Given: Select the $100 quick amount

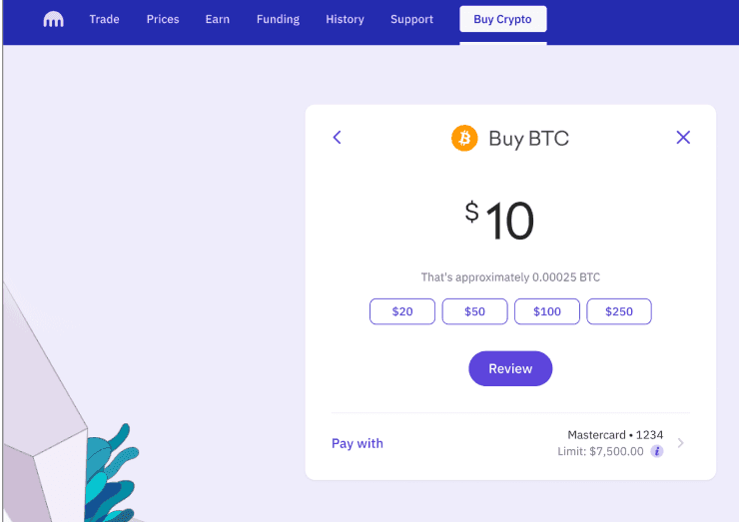Looking at the screenshot, I should point(547,311).
